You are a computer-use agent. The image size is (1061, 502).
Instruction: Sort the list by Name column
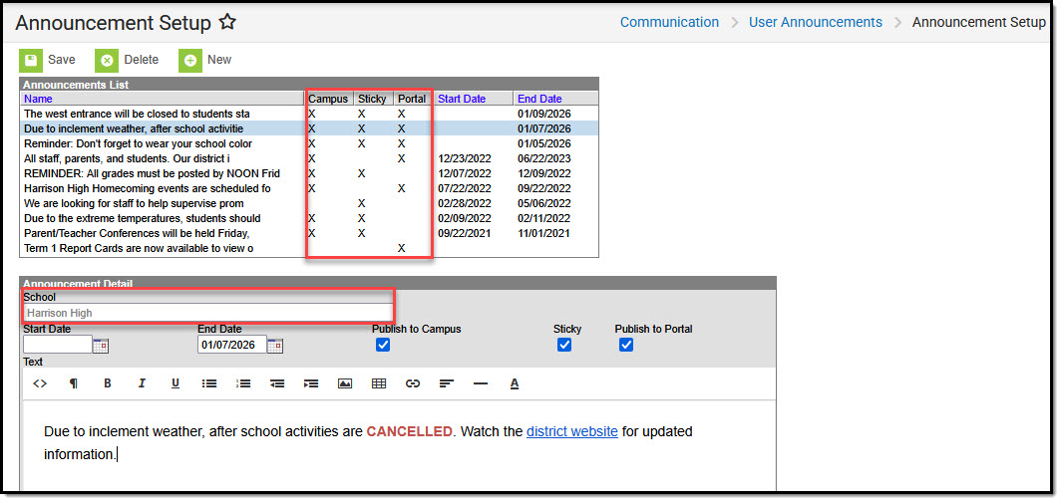39,99
